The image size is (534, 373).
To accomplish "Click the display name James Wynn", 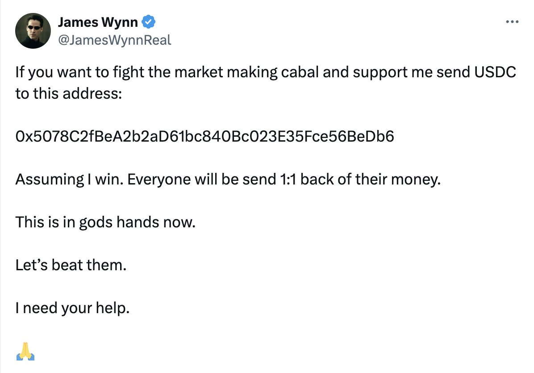I will 98,22.
